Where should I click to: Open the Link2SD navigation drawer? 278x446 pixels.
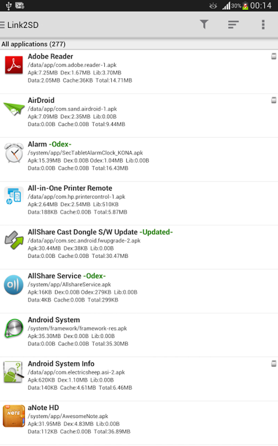tap(3, 25)
